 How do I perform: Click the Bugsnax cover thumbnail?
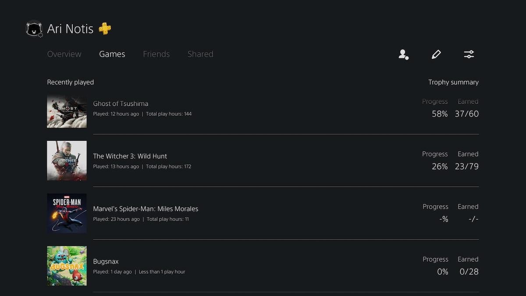[67, 266]
